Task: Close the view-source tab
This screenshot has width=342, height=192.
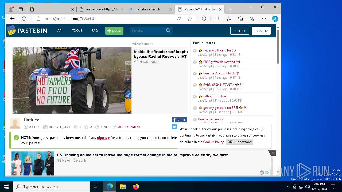Action: tap(122, 9)
